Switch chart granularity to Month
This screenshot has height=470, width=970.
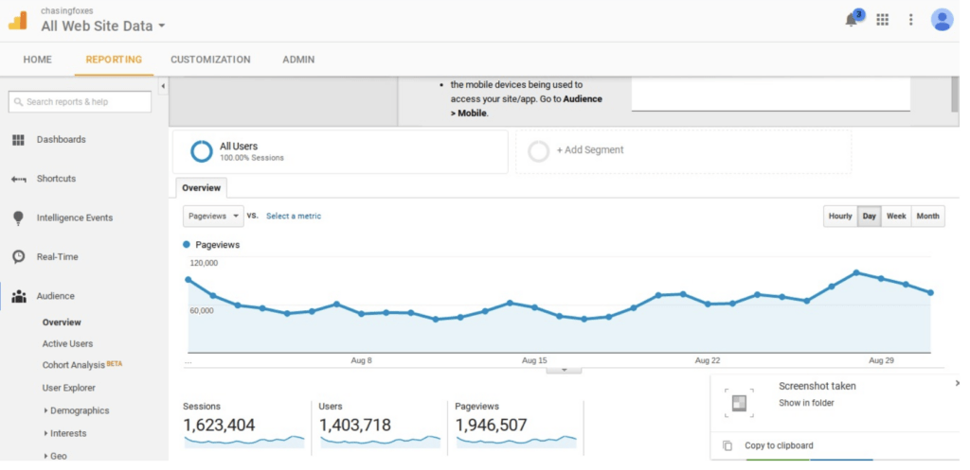click(x=928, y=217)
